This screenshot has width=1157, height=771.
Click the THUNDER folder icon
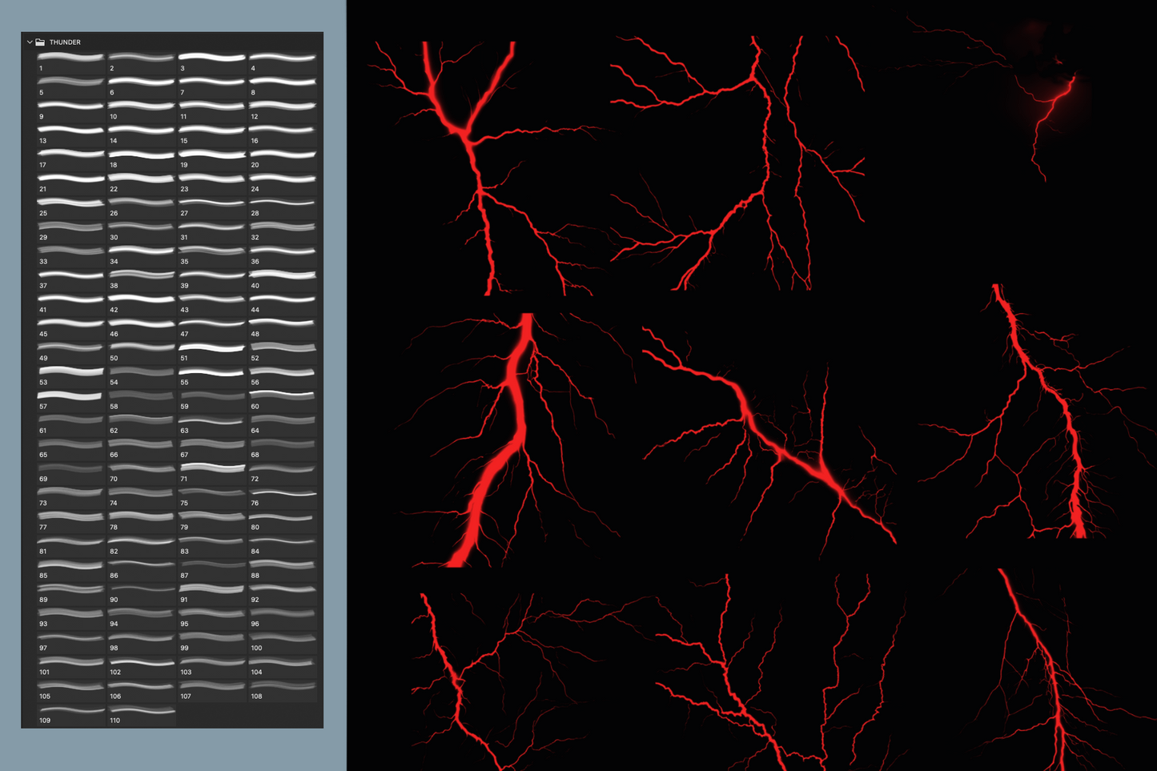pos(40,42)
